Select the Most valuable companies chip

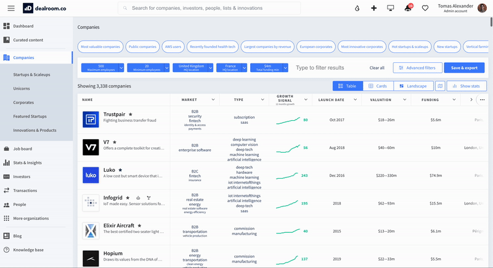[100, 47]
